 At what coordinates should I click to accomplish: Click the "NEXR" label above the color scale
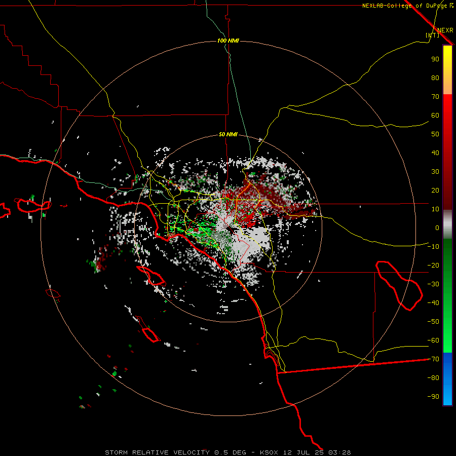(x=445, y=30)
